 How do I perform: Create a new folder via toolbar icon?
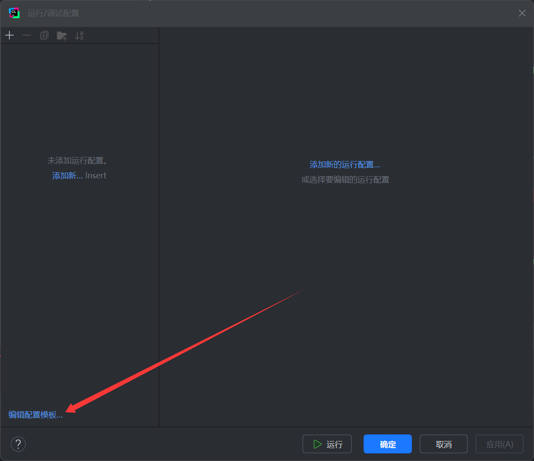(62, 35)
